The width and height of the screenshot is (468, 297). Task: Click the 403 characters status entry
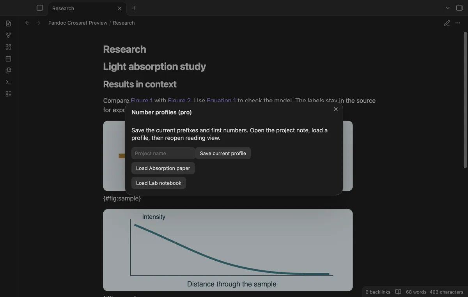pyautogui.click(x=446, y=292)
